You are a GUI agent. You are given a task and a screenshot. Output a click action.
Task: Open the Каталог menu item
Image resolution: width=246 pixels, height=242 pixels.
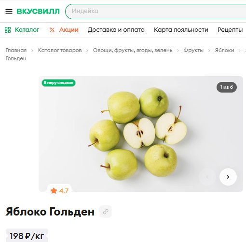coord(27,30)
